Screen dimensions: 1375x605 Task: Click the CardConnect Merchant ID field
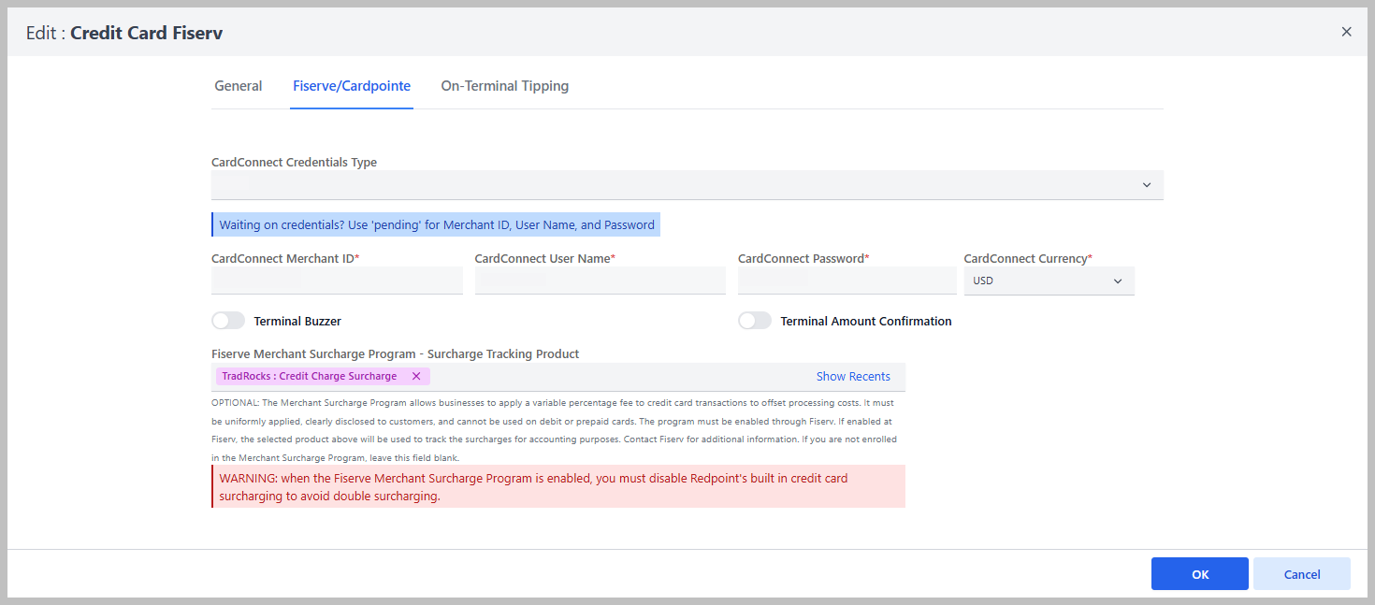click(337, 281)
